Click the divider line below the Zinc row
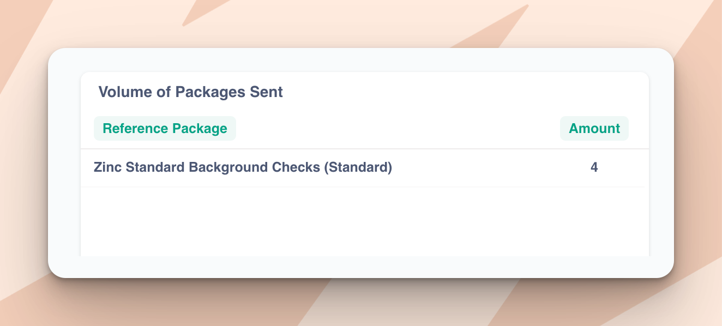The image size is (722, 326). 363,187
